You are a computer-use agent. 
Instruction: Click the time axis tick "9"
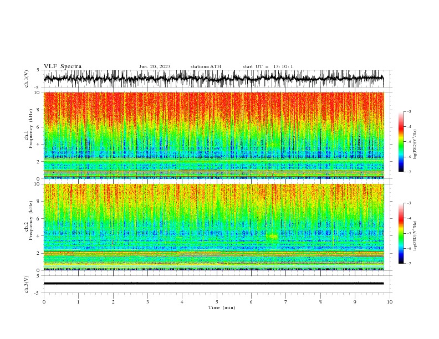pyautogui.click(x=355, y=302)
